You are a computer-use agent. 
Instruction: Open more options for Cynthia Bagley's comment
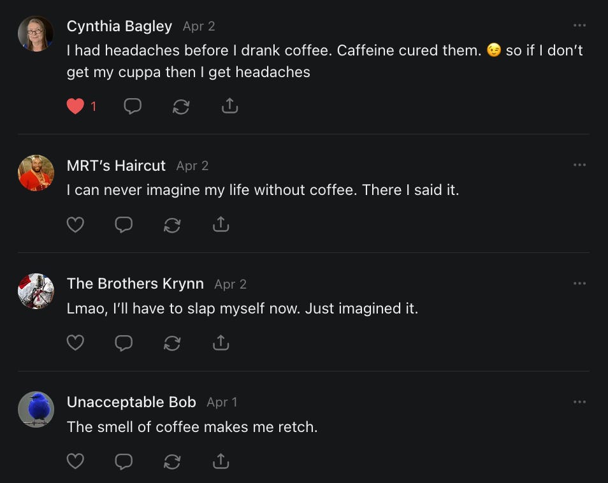[579, 25]
